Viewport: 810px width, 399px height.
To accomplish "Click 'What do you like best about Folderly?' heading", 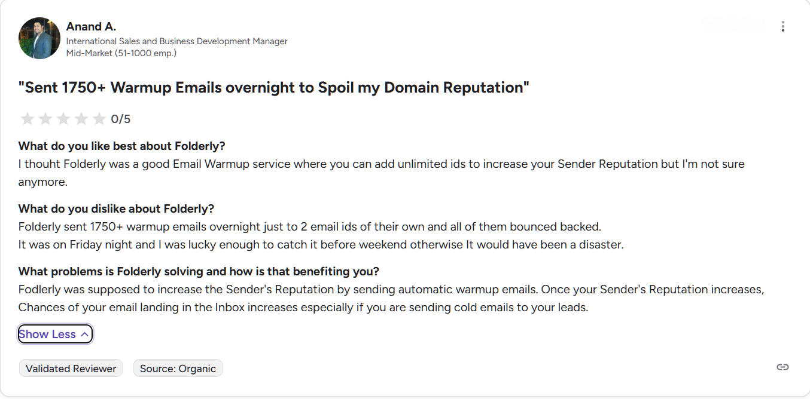I will pyautogui.click(x=122, y=146).
